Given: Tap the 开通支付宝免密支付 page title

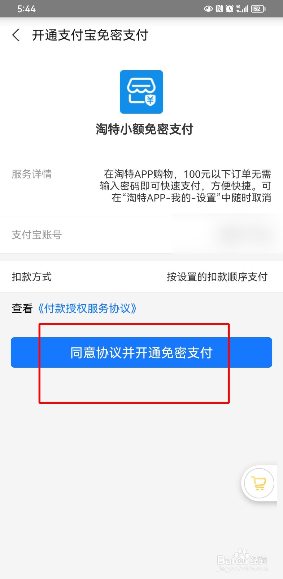Looking at the screenshot, I should [90, 35].
